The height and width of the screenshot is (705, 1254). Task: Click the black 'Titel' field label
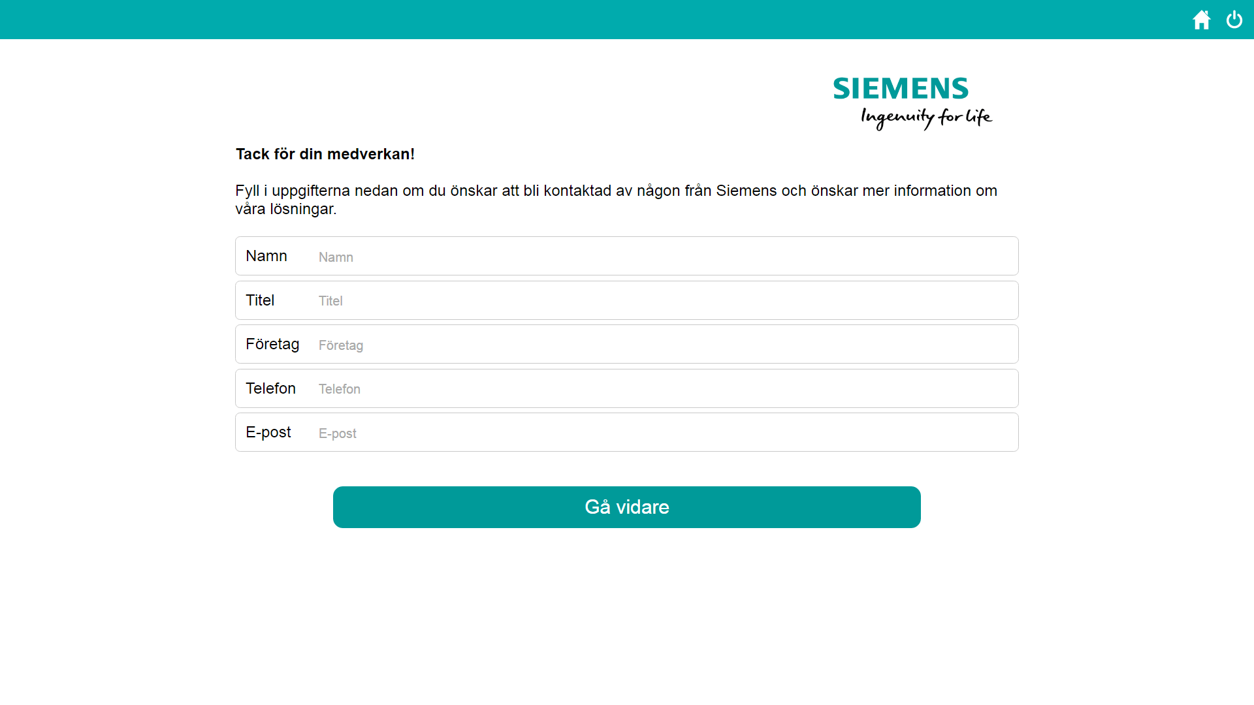pyautogui.click(x=260, y=300)
